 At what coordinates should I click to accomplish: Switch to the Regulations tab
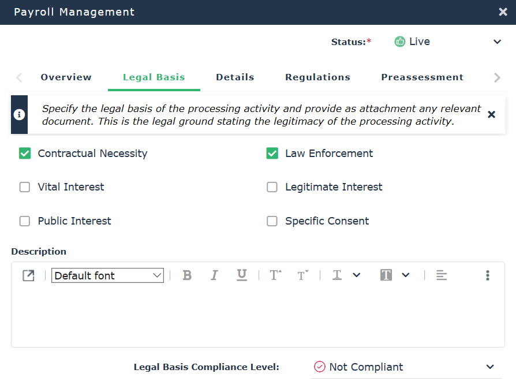pyautogui.click(x=317, y=77)
